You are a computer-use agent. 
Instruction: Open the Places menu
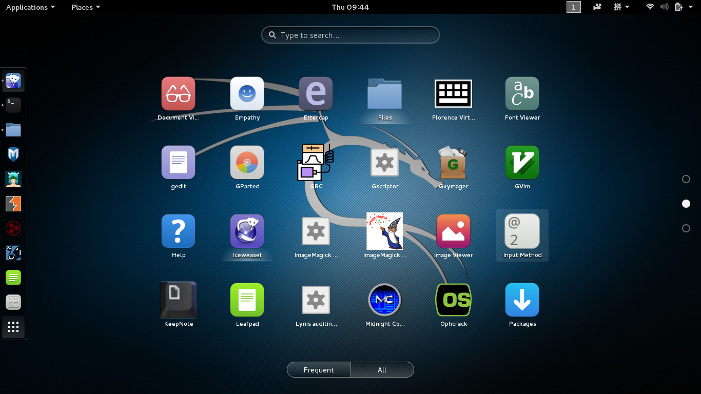86,7
